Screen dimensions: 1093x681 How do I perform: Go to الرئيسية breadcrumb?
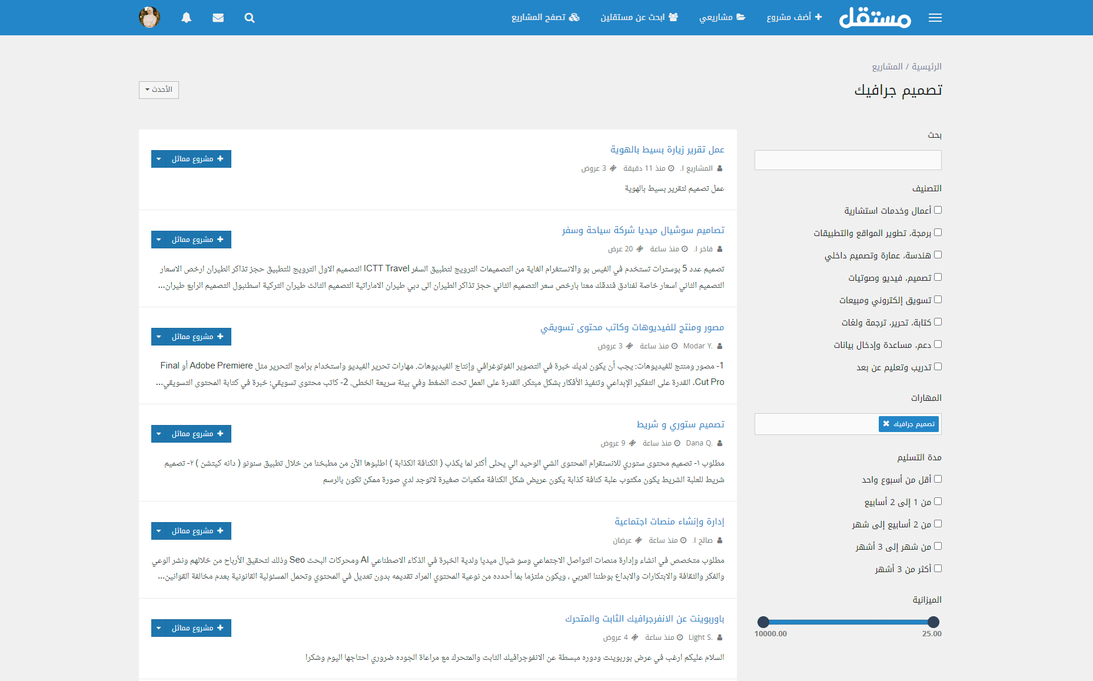(x=926, y=67)
